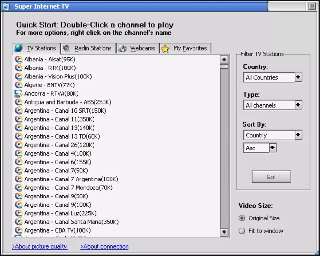
Task: Click the icon beside Argentina - Canal 4(100K)
Action: [19, 154]
